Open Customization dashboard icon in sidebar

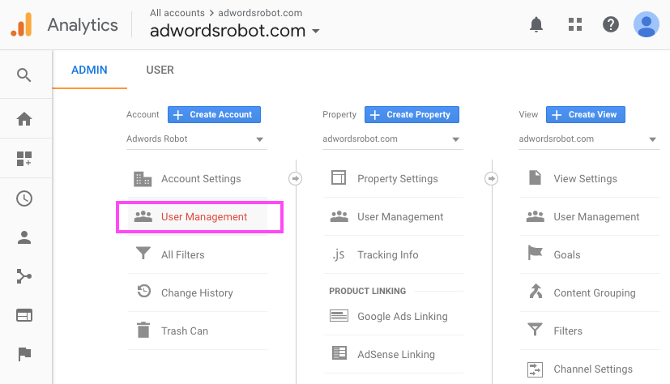point(24,159)
